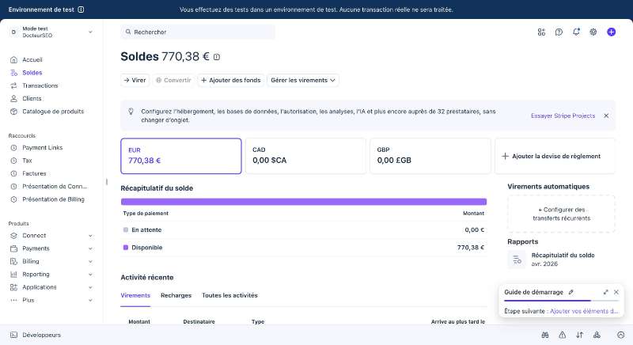Click the Virer button
633x345 pixels.
pos(135,80)
